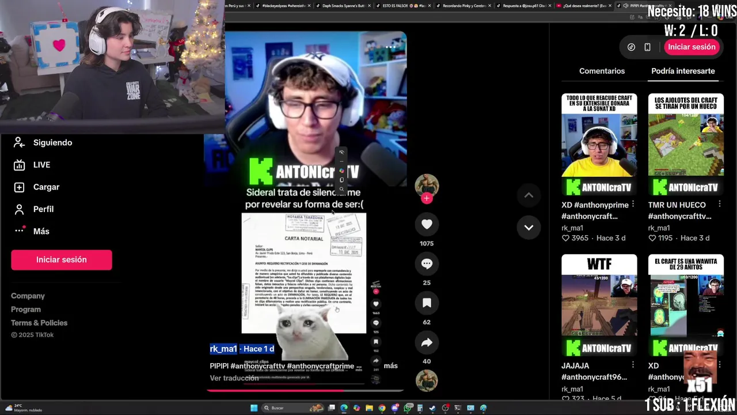Switch to 'Recordando Pinky y Cerebro' browser tab
The width and height of the screenshot is (737, 415).
pyautogui.click(x=463, y=6)
